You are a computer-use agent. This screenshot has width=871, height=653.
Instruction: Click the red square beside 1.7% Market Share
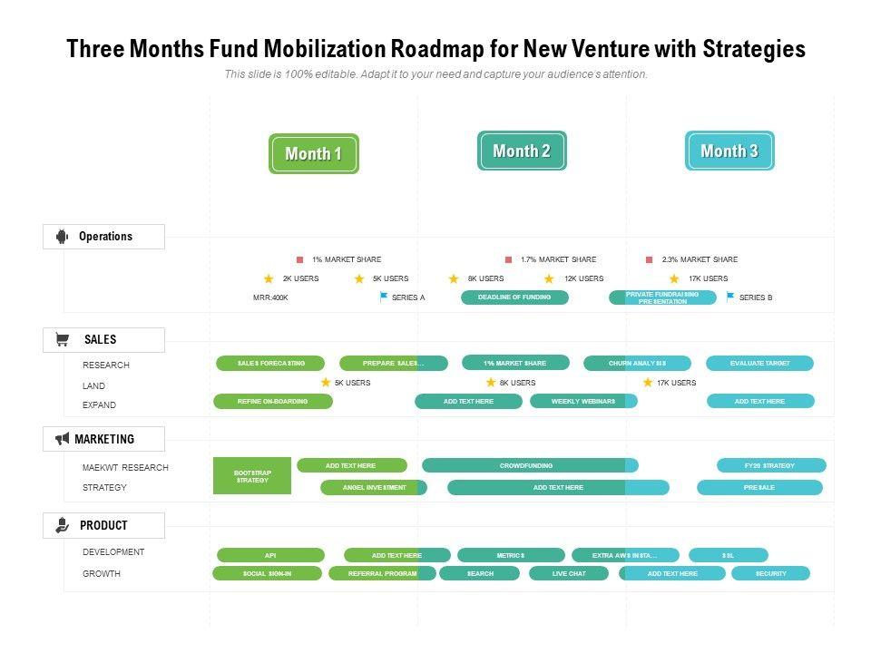tap(509, 259)
